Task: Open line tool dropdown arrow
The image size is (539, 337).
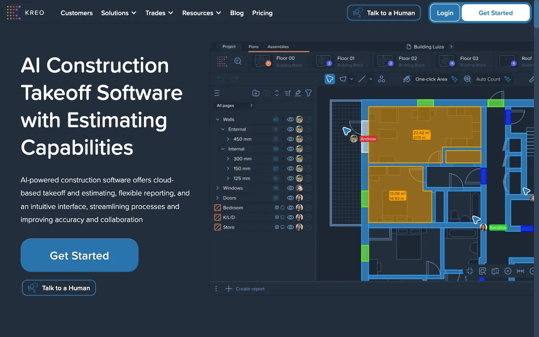Action: point(371,79)
